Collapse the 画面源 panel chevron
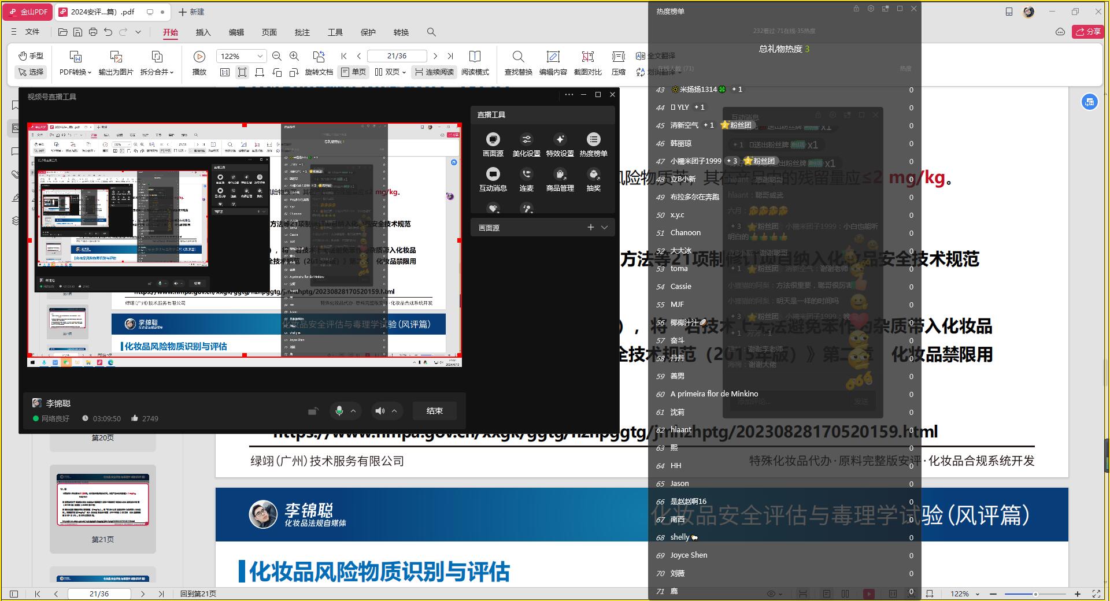1110x601 pixels. (604, 227)
